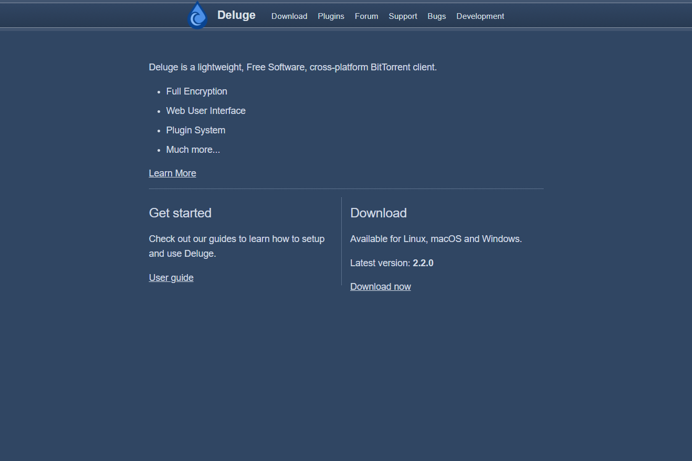Open the Bugs navigation item

click(x=437, y=16)
